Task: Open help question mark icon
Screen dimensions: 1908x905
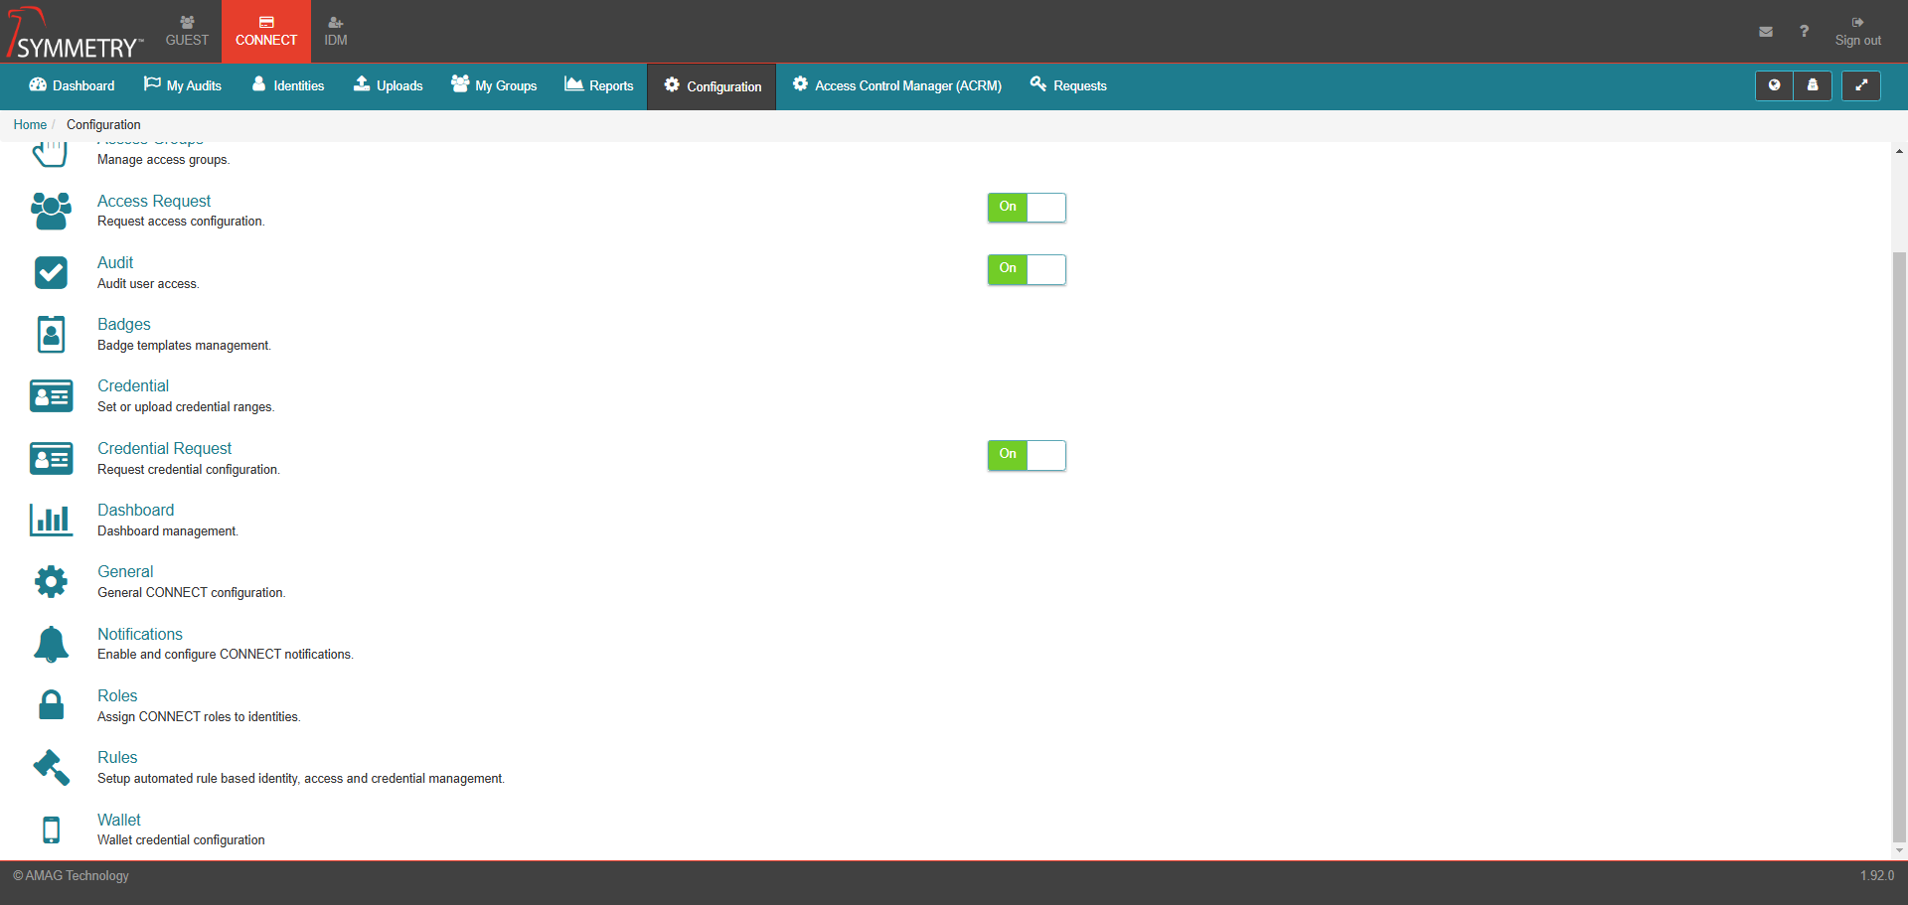Action: click(1804, 31)
